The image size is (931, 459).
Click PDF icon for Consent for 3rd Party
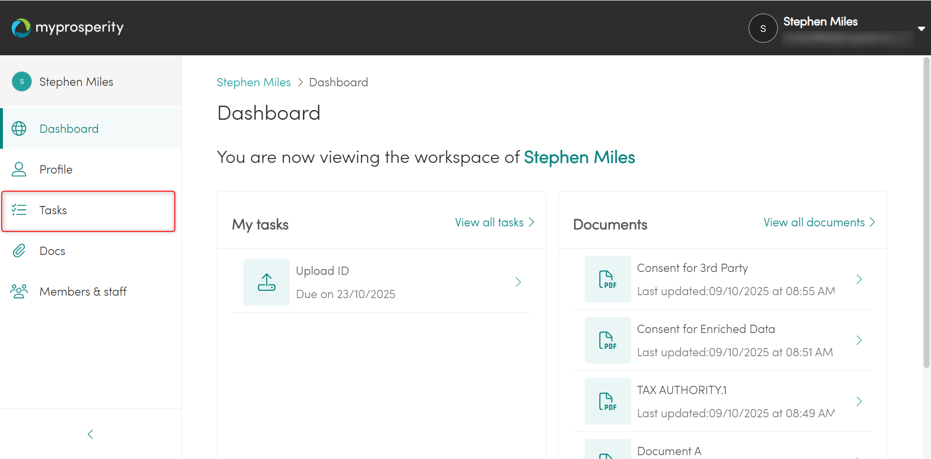click(608, 279)
